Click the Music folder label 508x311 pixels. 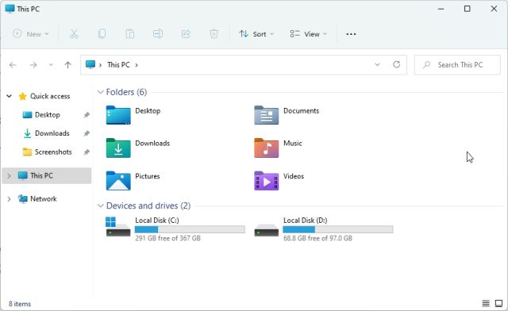click(x=293, y=143)
